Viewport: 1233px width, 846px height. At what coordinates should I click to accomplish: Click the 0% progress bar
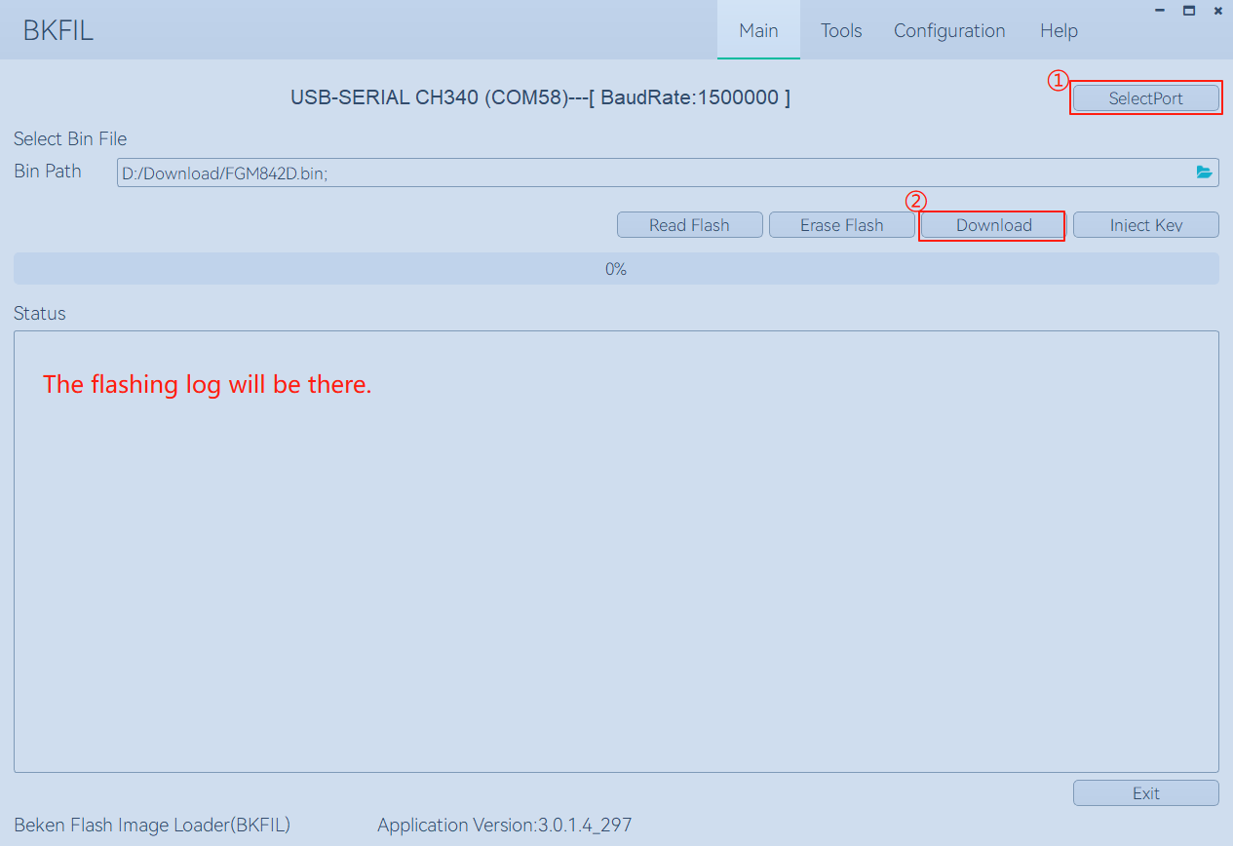click(x=616, y=269)
